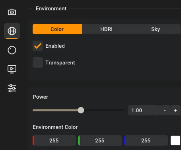Switch to the Sky tab
Screen dimensions: 181x150
(x=156, y=29)
